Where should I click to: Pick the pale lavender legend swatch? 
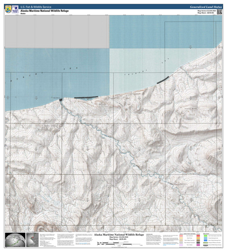pyautogui.click(x=181, y=245)
